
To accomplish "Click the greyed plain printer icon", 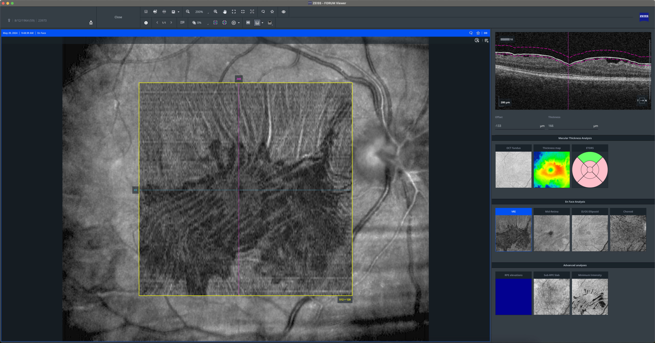I will coord(164,12).
